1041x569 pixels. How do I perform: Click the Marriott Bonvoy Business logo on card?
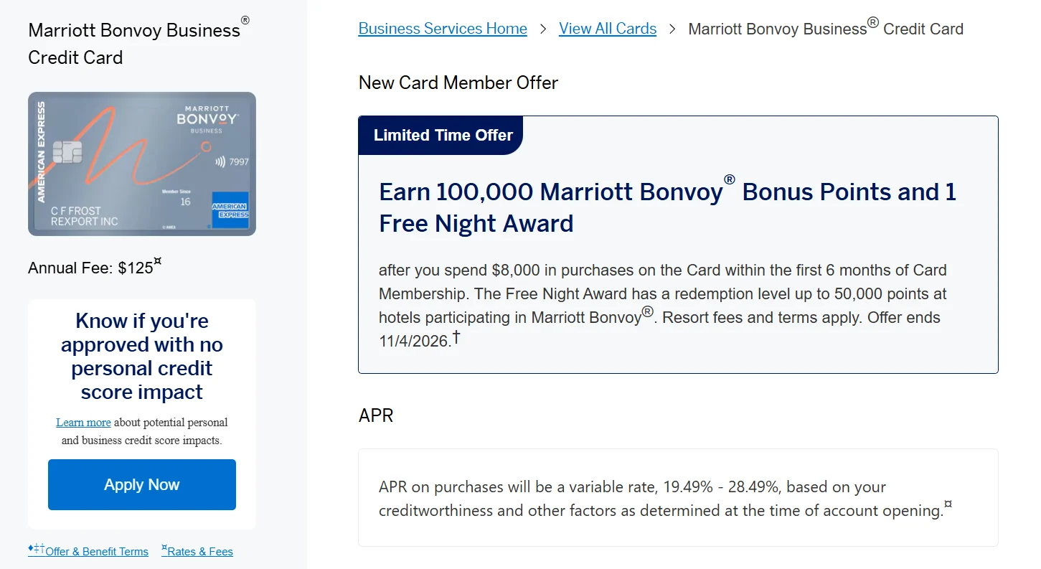[x=207, y=118]
